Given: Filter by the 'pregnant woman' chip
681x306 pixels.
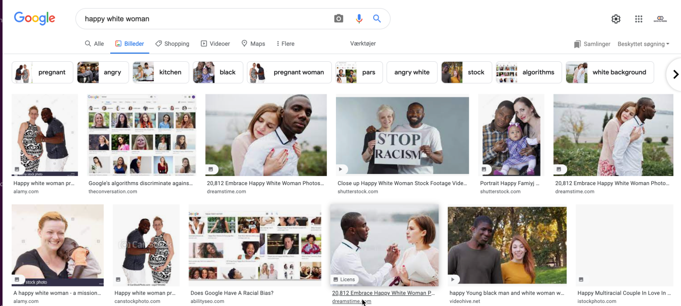Looking at the screenshot, I should (x=289, y=72).
